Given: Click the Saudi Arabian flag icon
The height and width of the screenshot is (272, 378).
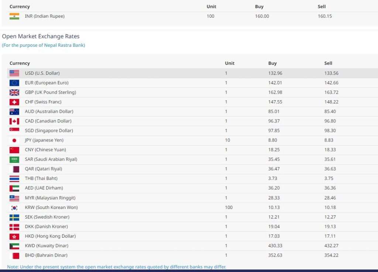Looking at the screenshot, I should [x=14, y=160].
